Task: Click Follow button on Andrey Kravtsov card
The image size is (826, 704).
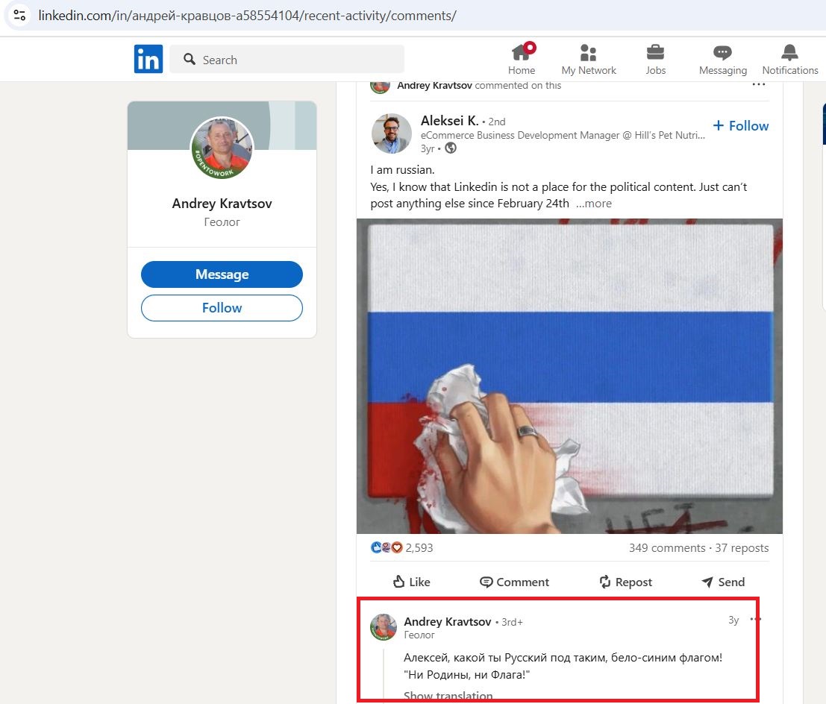Action: coord(222,308)
